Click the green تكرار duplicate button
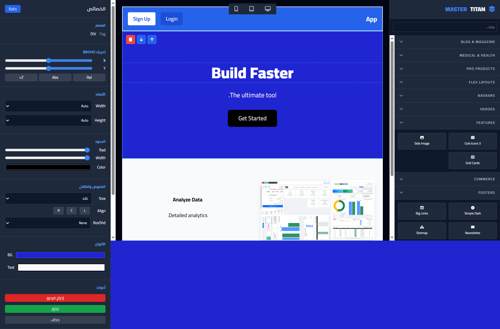The image size is (500, 329). coord(55,309)
